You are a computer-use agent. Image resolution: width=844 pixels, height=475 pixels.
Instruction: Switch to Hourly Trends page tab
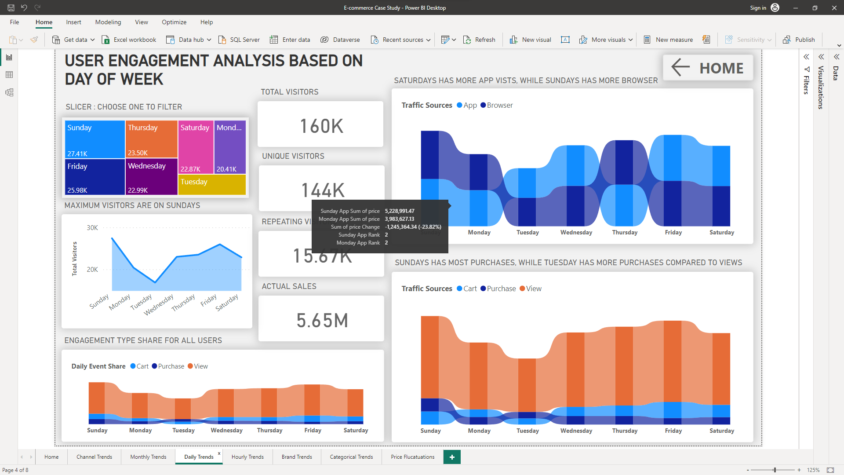click(247, 457)
